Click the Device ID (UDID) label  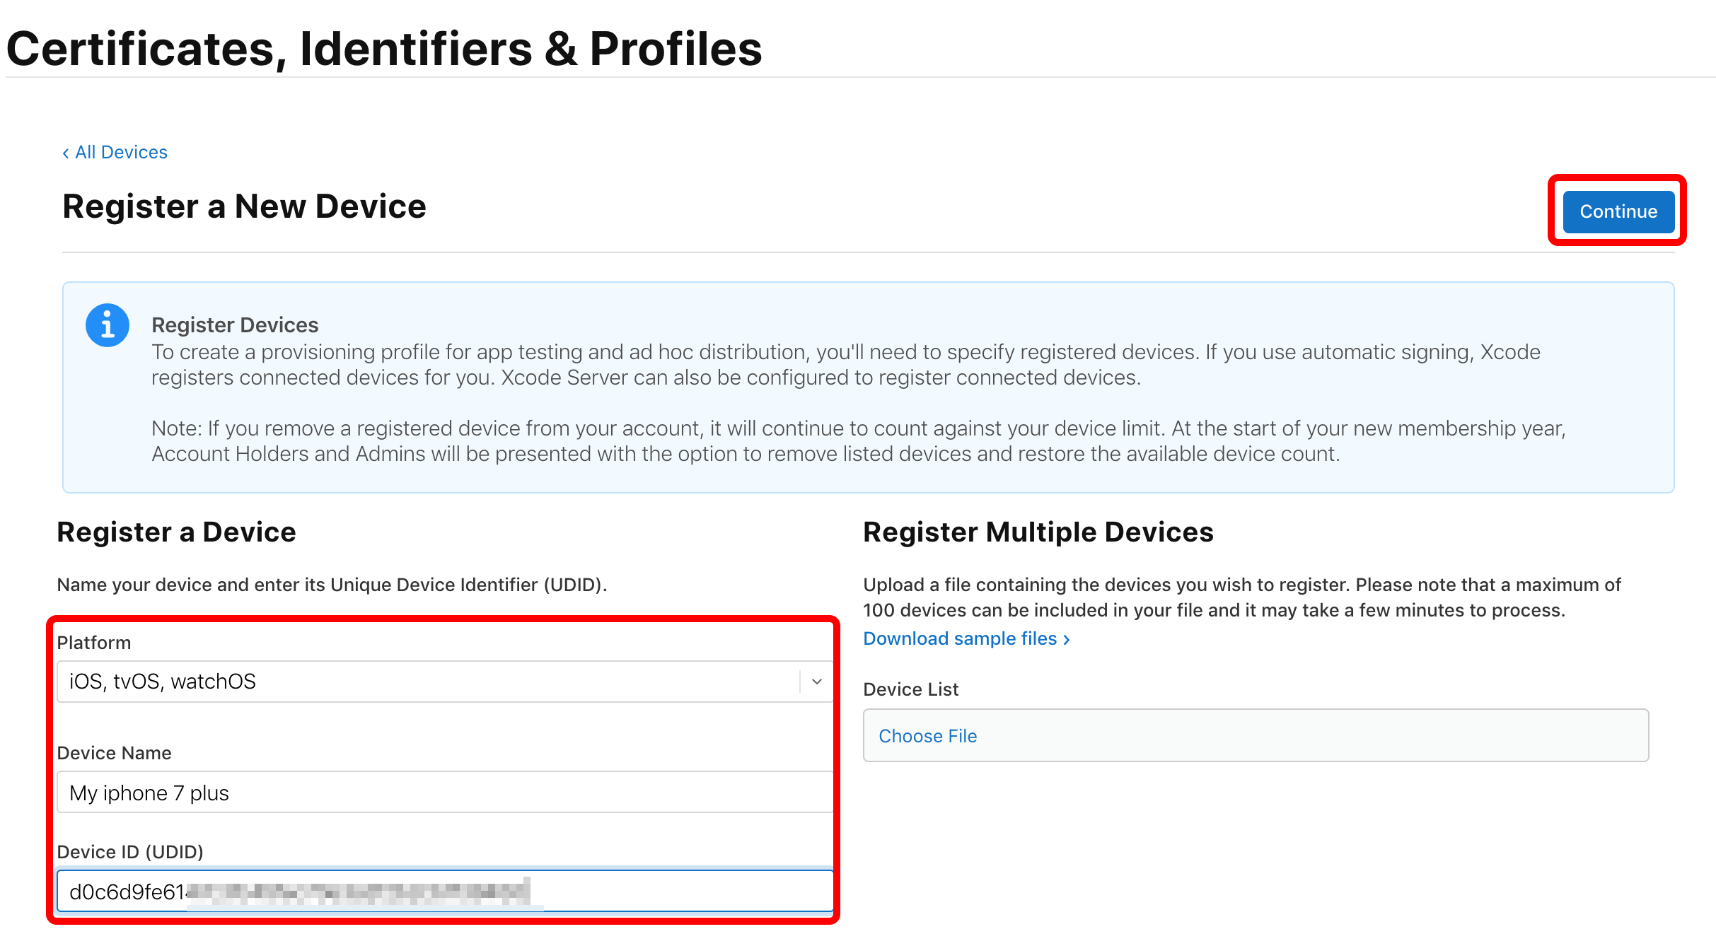130,852
